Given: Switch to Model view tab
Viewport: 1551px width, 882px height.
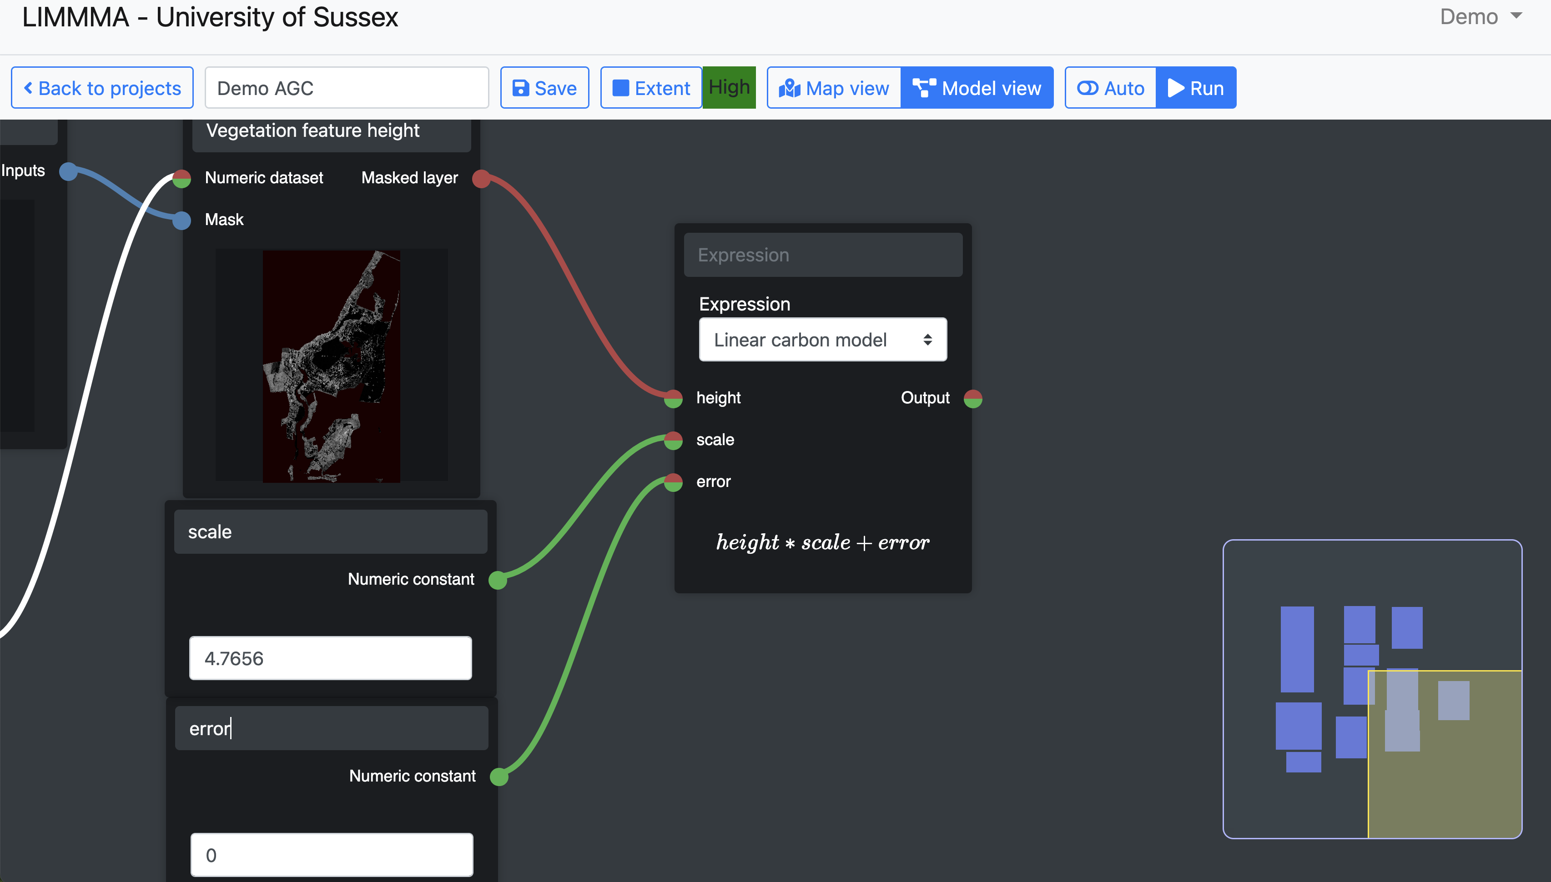Looking at the screenshot, I should point(977,88).
